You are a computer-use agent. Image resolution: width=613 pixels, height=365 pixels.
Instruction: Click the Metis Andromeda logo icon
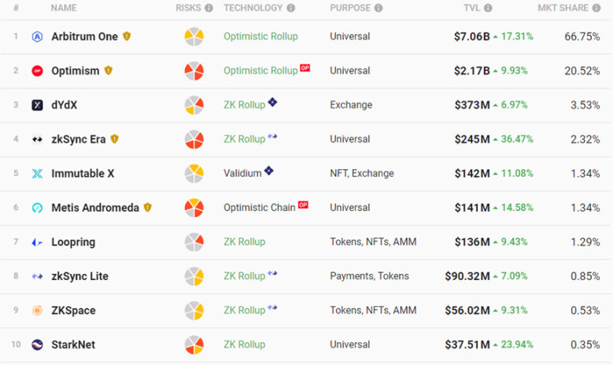coord(37,208)
